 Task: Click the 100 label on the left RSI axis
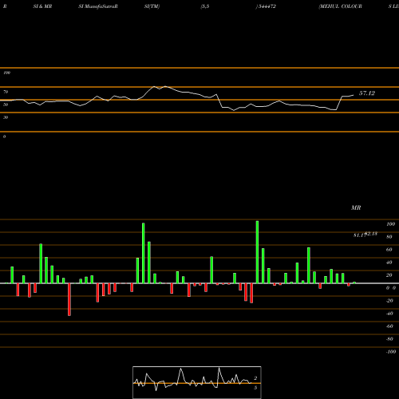coord(6,73)
